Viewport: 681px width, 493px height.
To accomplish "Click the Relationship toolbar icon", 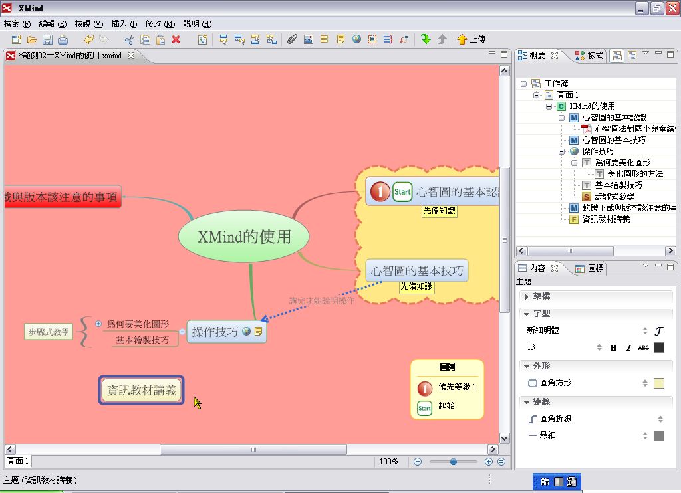I will click(404, 39).
